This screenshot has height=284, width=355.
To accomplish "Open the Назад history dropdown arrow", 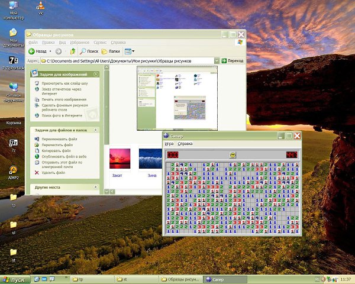I will coord(50,51).
